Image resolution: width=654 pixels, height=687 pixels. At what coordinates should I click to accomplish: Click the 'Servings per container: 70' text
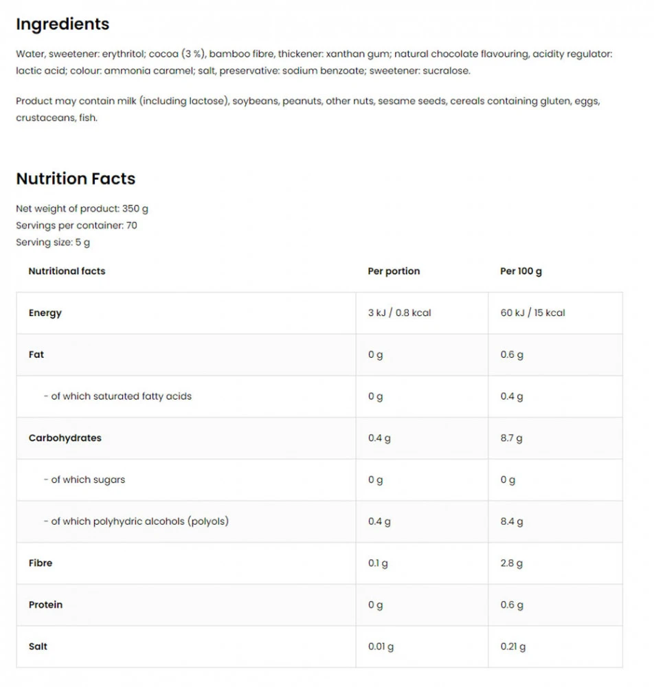click(76, 225)
